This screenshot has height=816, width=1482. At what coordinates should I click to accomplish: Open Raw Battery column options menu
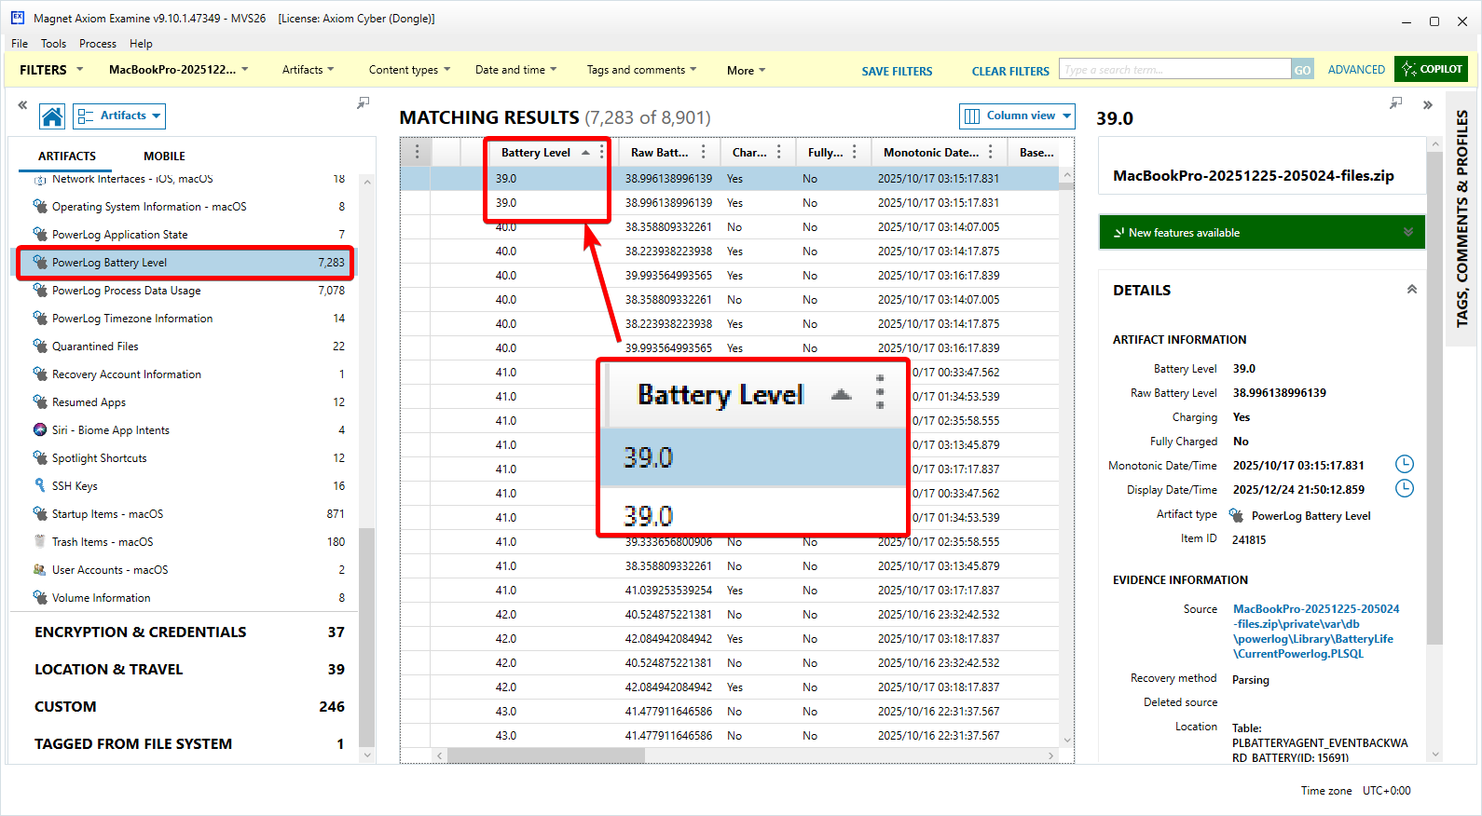[703, 152]
